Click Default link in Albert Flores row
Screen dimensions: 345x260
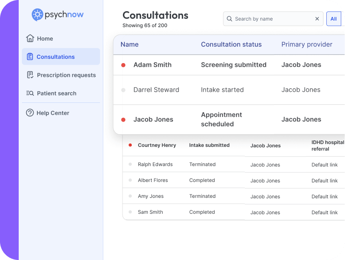point(324,181)
